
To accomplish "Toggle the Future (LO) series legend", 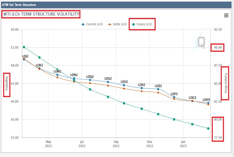I will coord(142,24).
